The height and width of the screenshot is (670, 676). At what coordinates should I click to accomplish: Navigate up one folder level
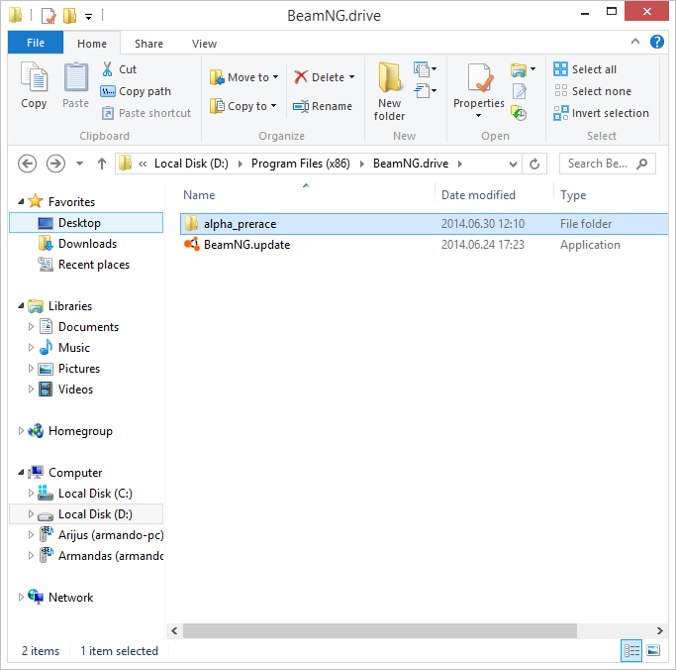click(102, 164)
